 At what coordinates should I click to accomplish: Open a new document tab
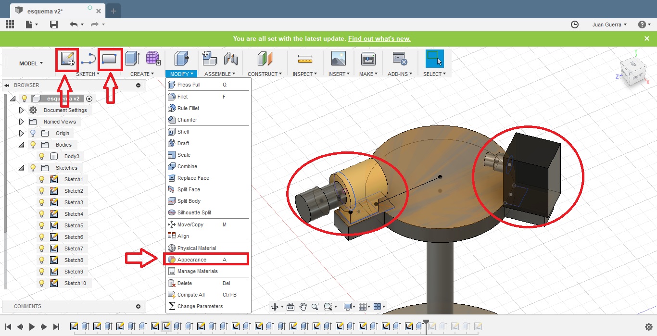pyautogui.click(x=114, y=10)
